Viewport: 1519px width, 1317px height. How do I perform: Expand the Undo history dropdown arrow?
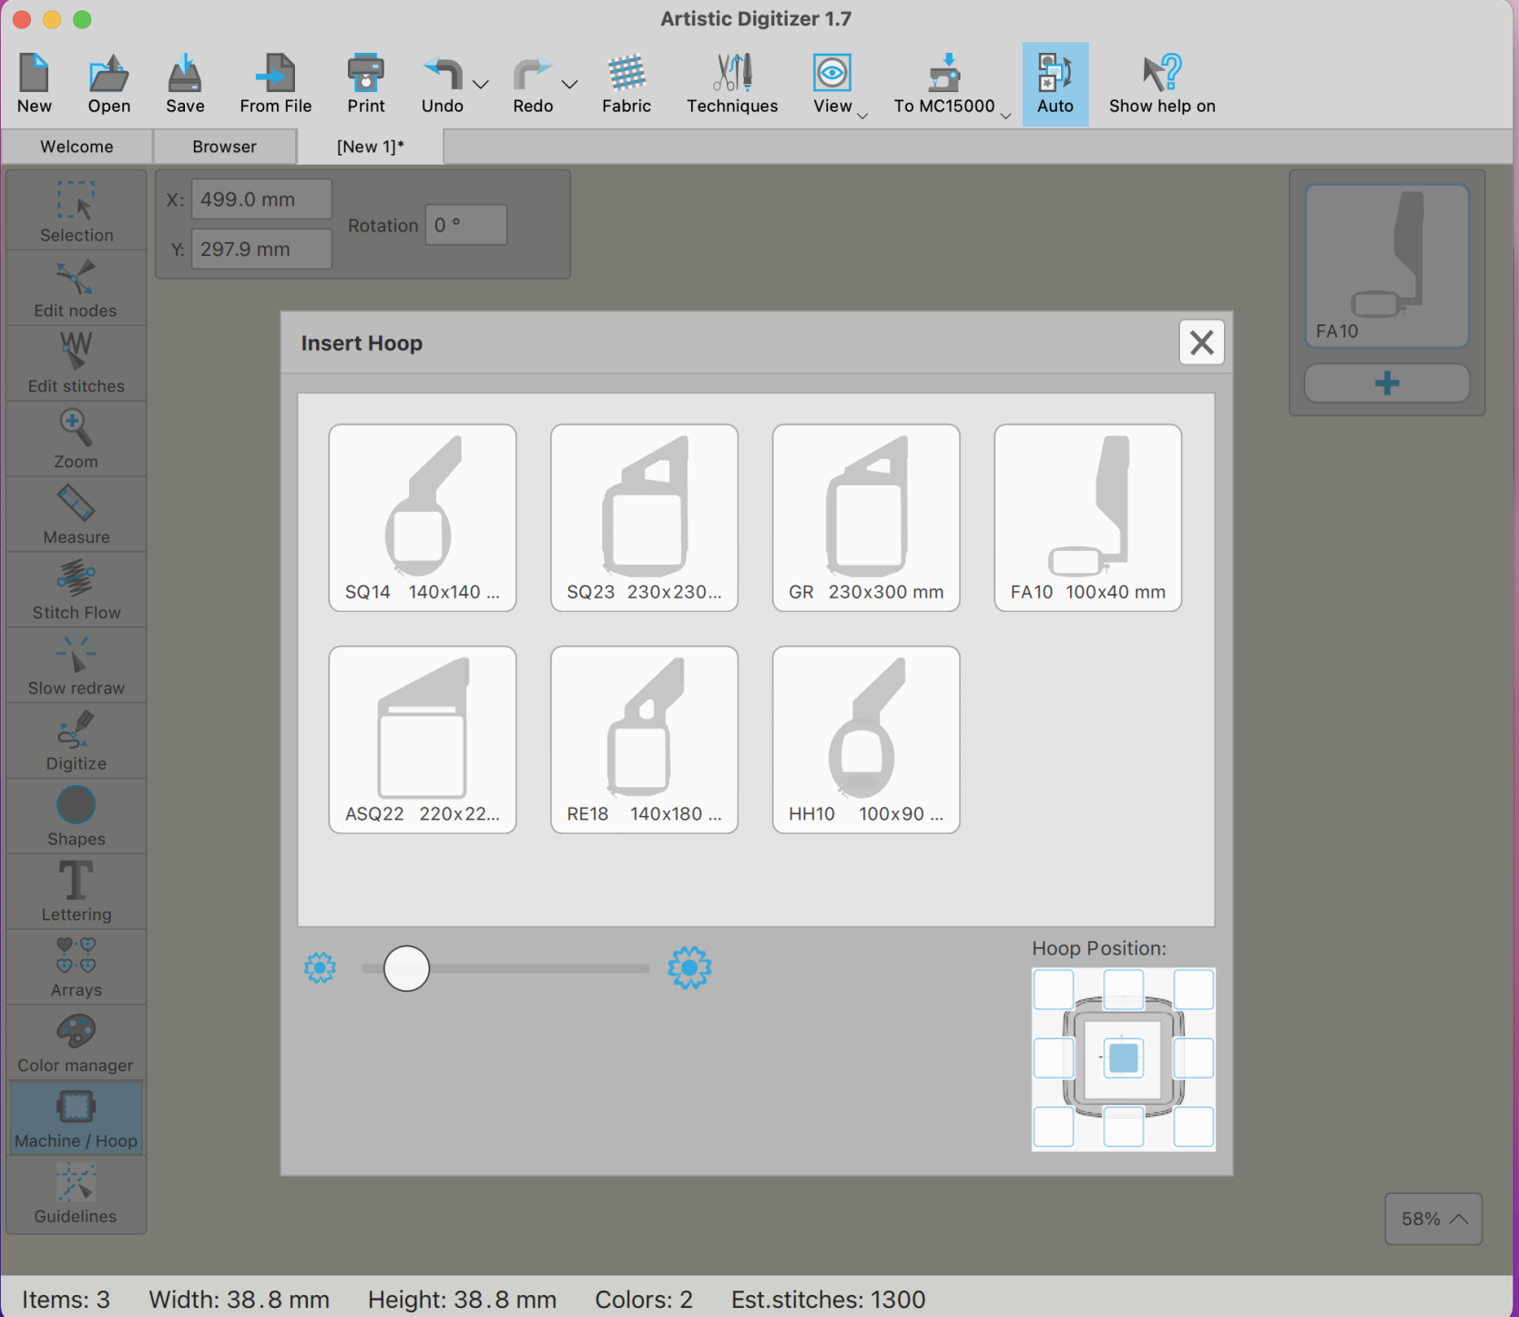(x=481, y=85)
